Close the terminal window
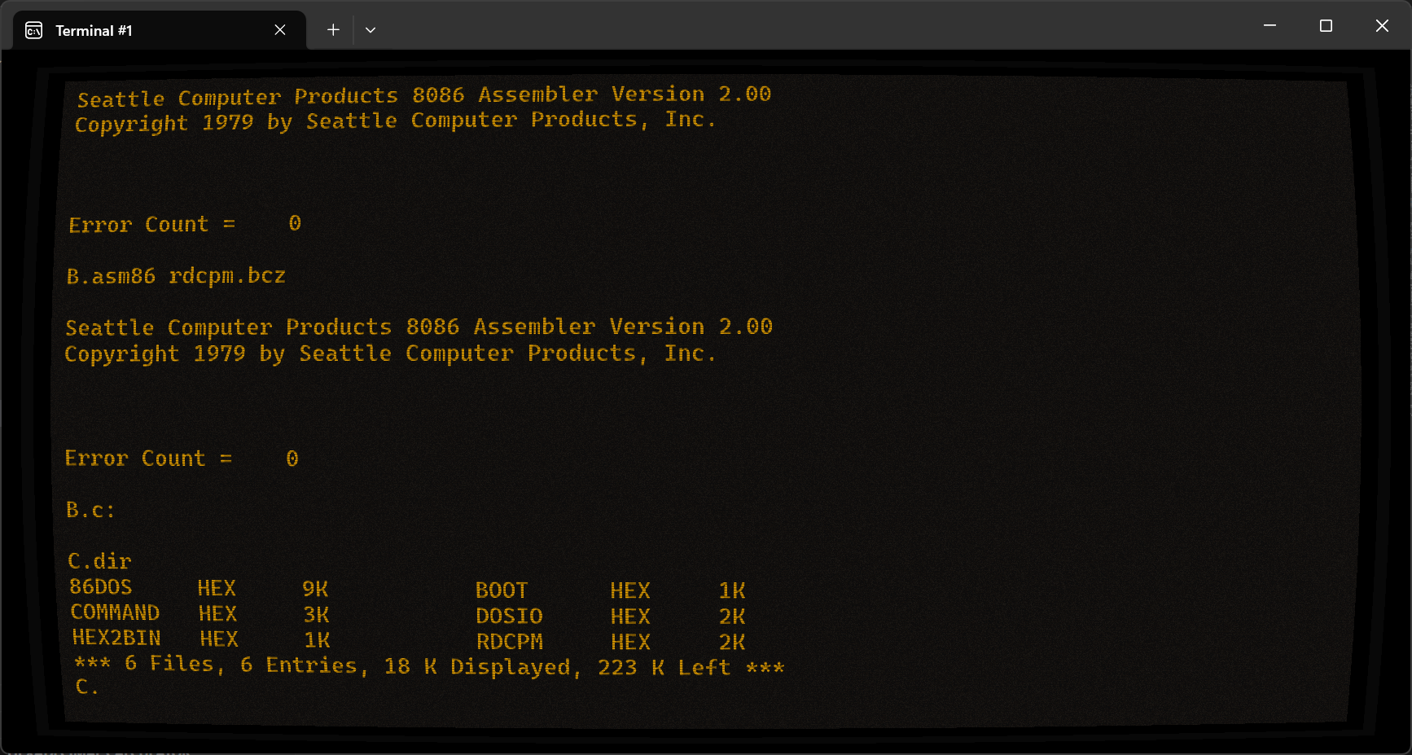1412x755 pixels. (x=1382, y=26)
